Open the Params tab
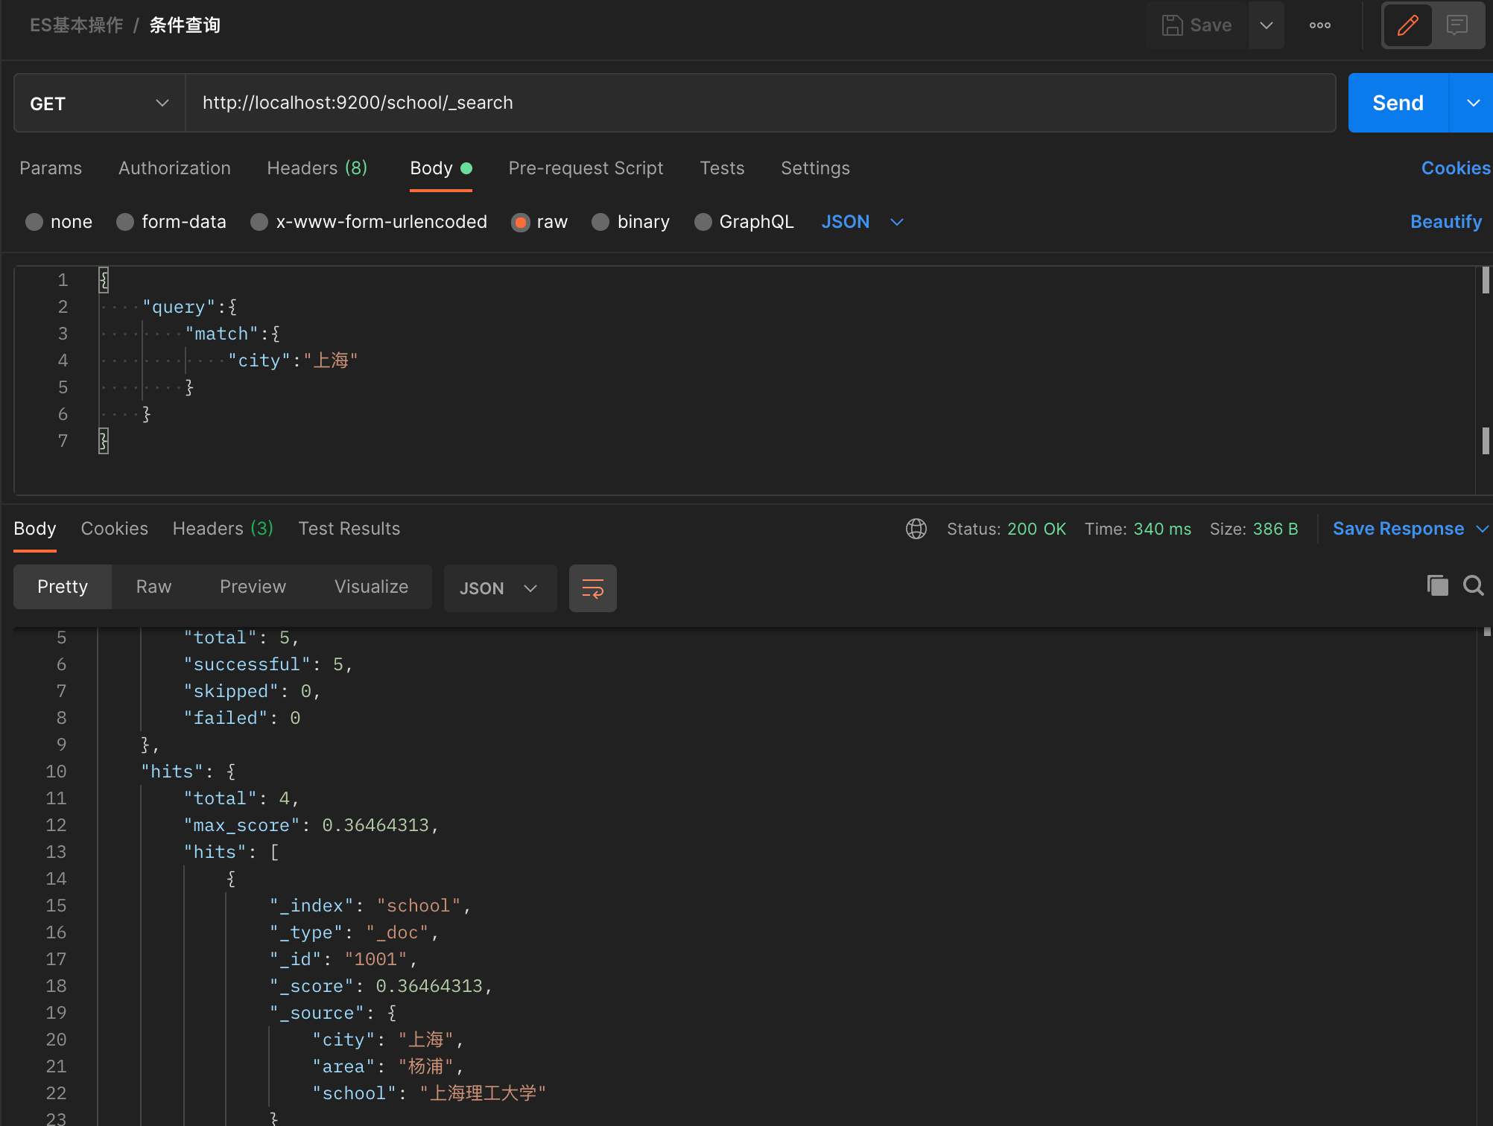This screenshot has width=1493, height=1126. [51, 168]
